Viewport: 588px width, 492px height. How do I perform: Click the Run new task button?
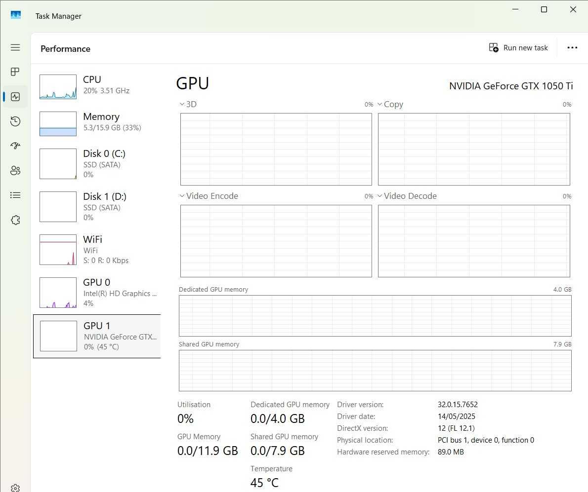point(518,47)
